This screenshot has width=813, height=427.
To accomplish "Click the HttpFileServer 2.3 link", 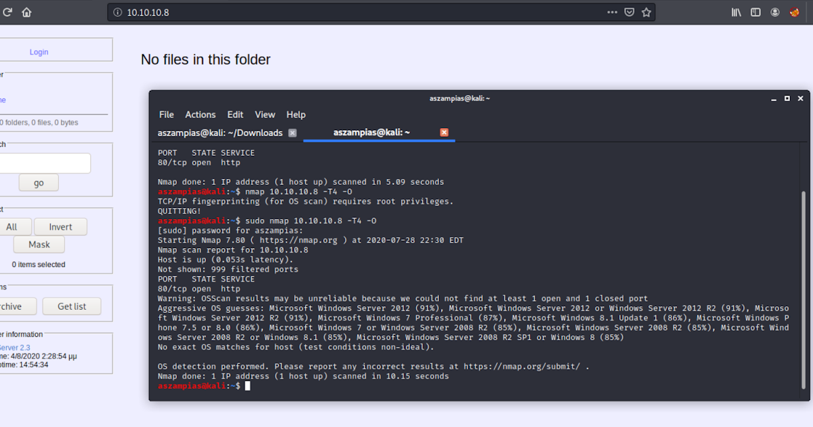I will click(15, 348).
